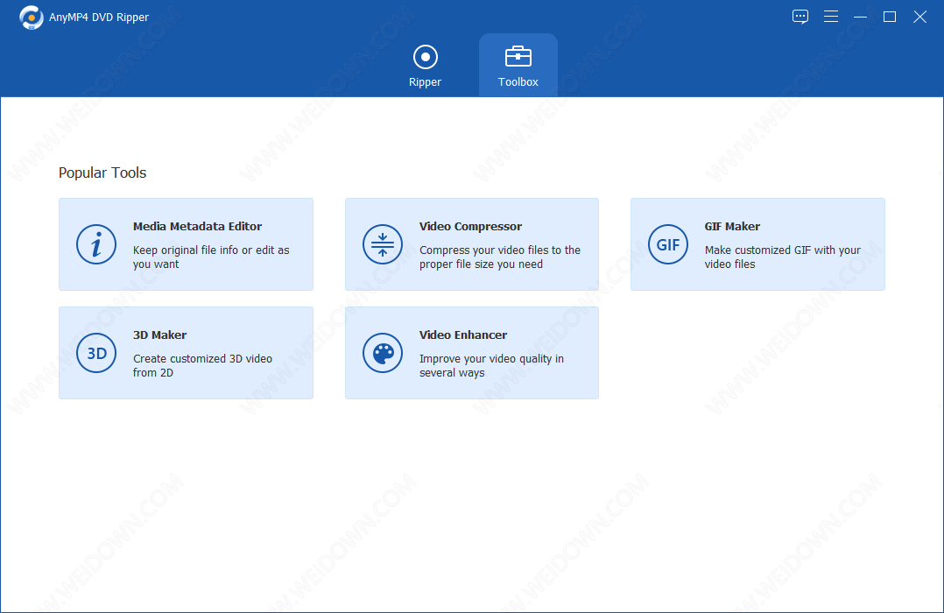Click the Toolbox briefcase icon
944x613 pixels.
click(518, 57)
